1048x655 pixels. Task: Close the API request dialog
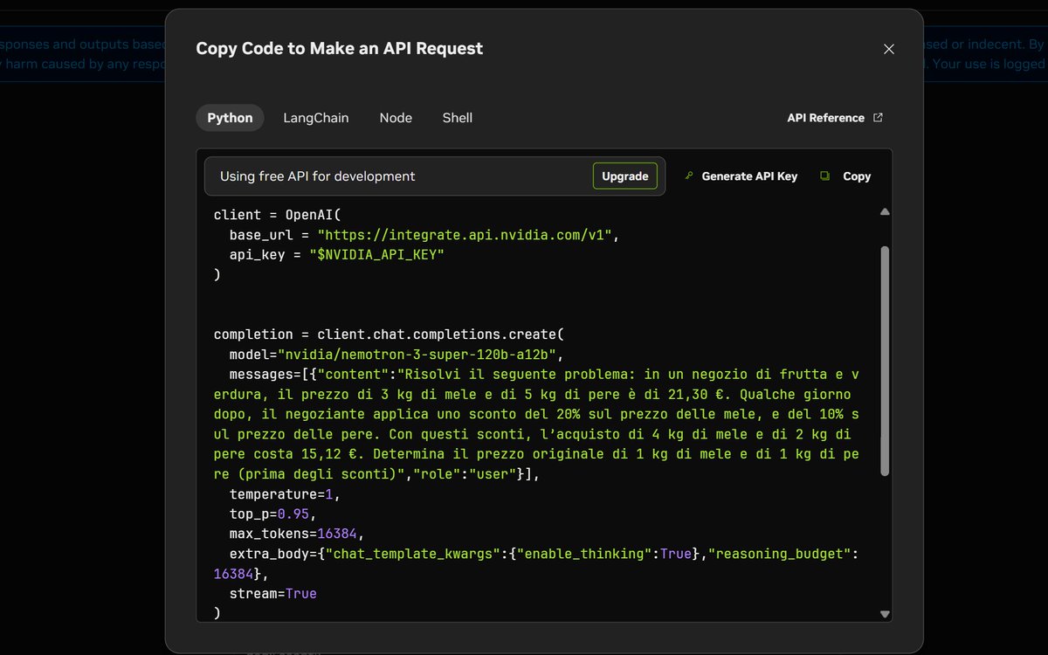click(889, 49)
